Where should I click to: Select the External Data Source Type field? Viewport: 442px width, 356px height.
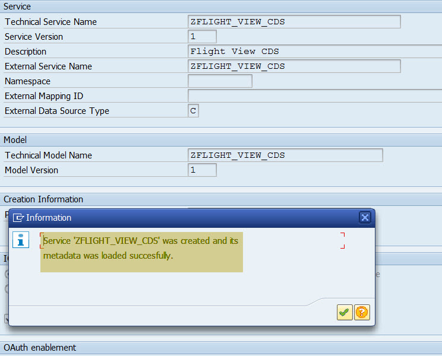point(193,111)
